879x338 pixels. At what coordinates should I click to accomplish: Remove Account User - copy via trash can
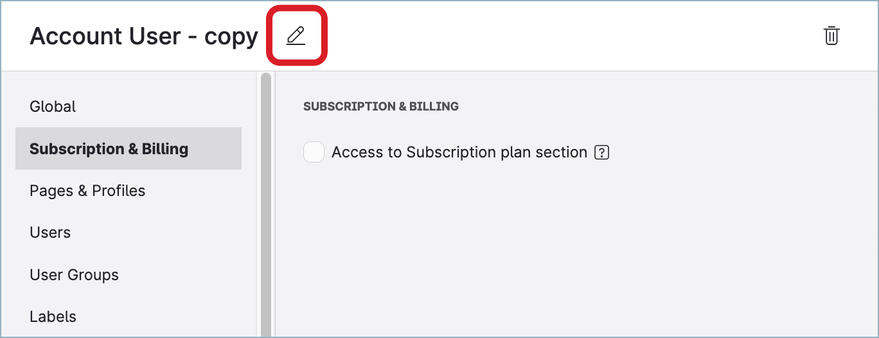(x=831, y=36)
